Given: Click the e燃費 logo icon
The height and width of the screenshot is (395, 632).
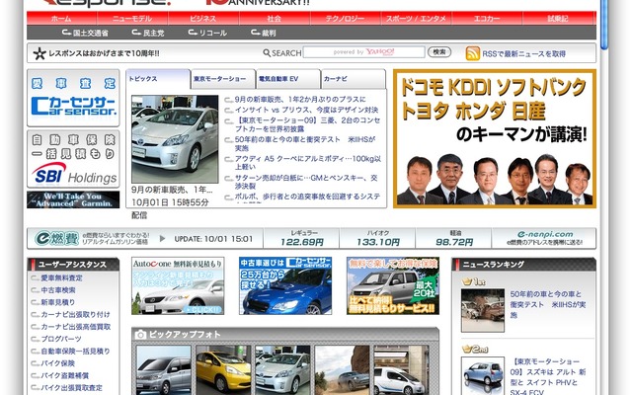Looking at the screenshot, I should (56, 238).
